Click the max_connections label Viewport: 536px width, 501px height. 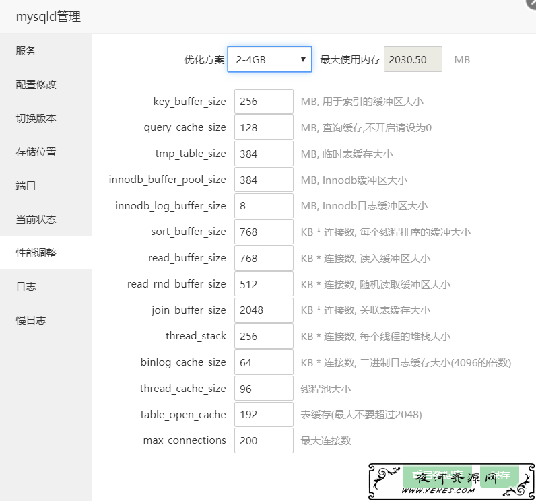tap(185, 440)
